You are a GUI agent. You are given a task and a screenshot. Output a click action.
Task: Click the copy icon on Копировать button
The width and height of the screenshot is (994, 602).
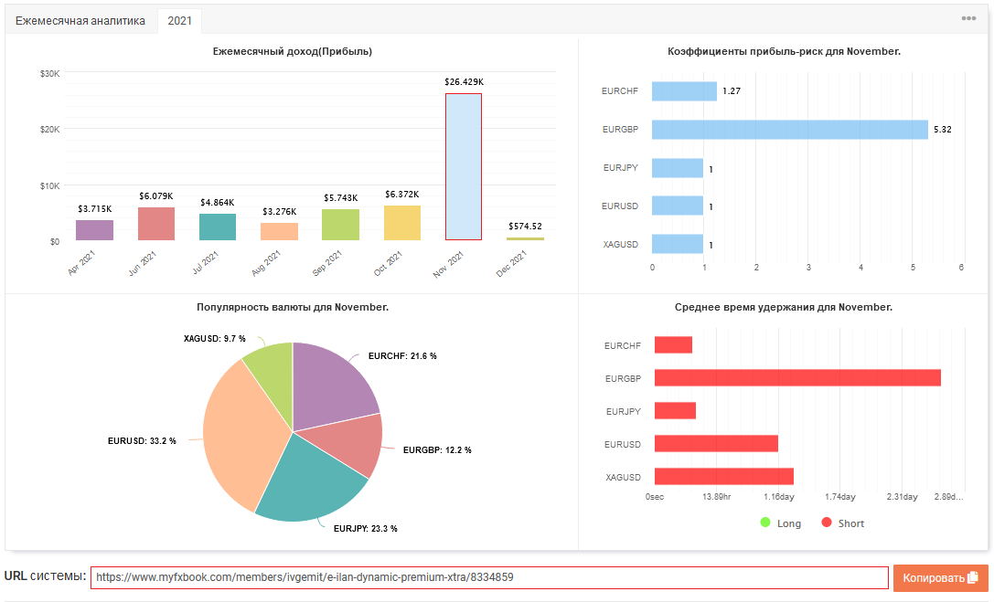tap(973, 577)
